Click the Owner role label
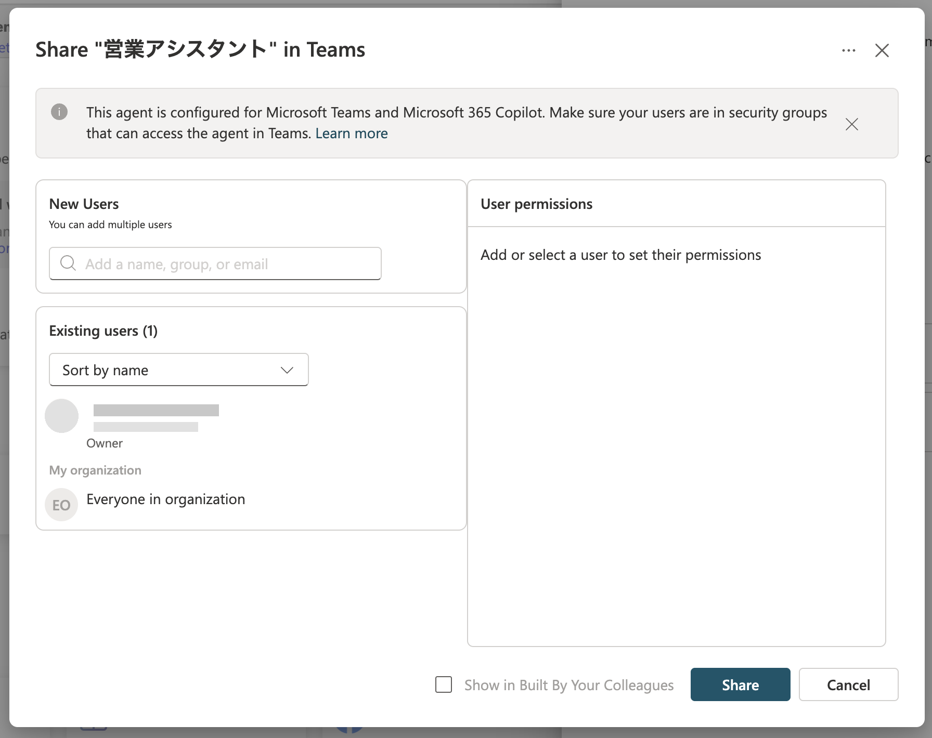 tap(105, 443)
